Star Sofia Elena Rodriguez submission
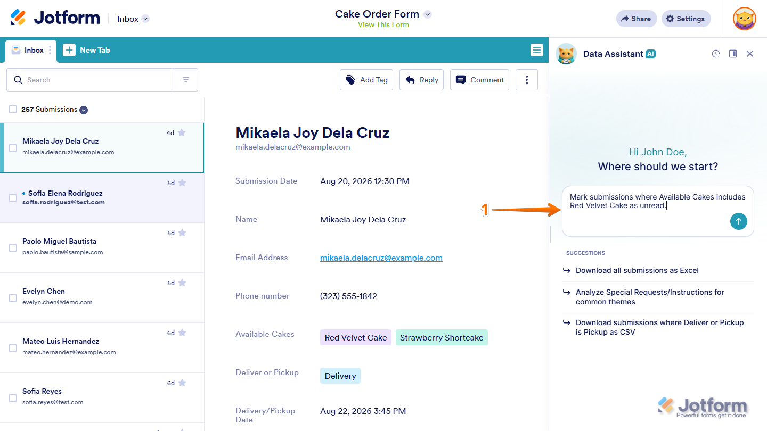Viewport: 767px width, 431px height. (182, 183)
